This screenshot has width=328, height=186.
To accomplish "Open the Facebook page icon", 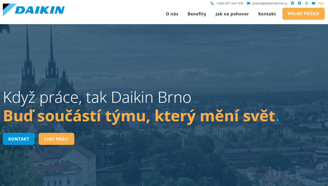I will click(299, 3).
